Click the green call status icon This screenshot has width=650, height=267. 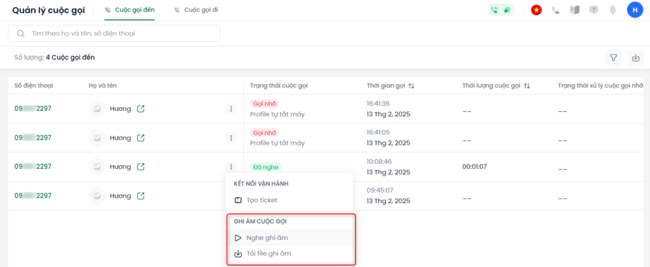click(494, 10)
